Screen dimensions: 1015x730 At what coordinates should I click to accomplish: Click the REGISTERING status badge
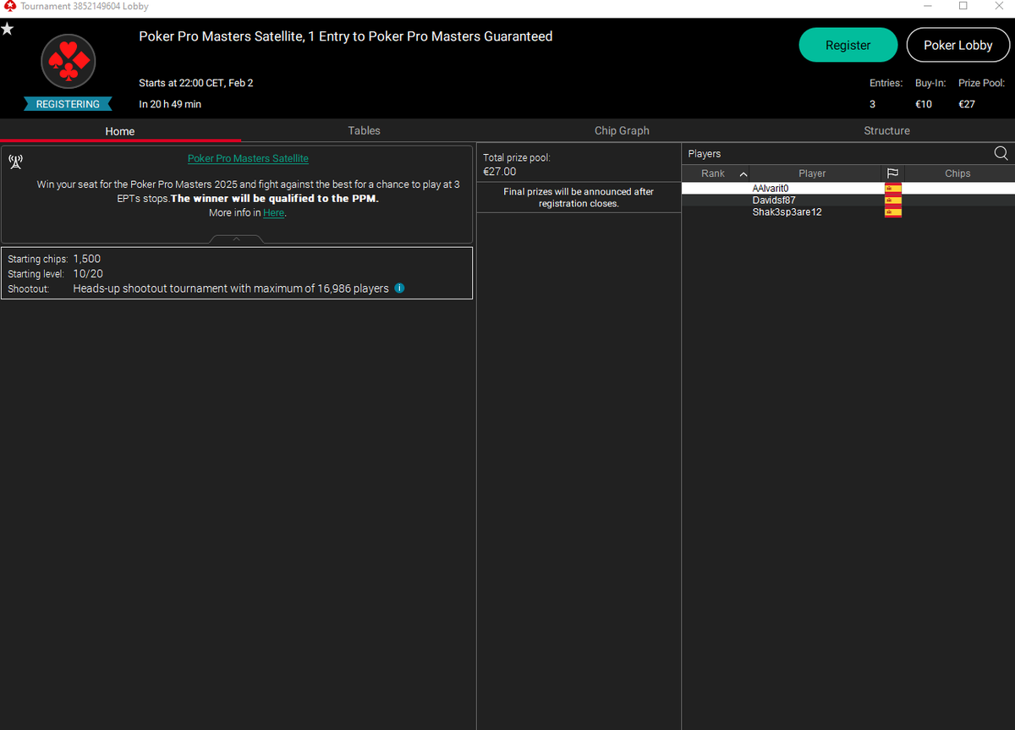coord(68,104)
